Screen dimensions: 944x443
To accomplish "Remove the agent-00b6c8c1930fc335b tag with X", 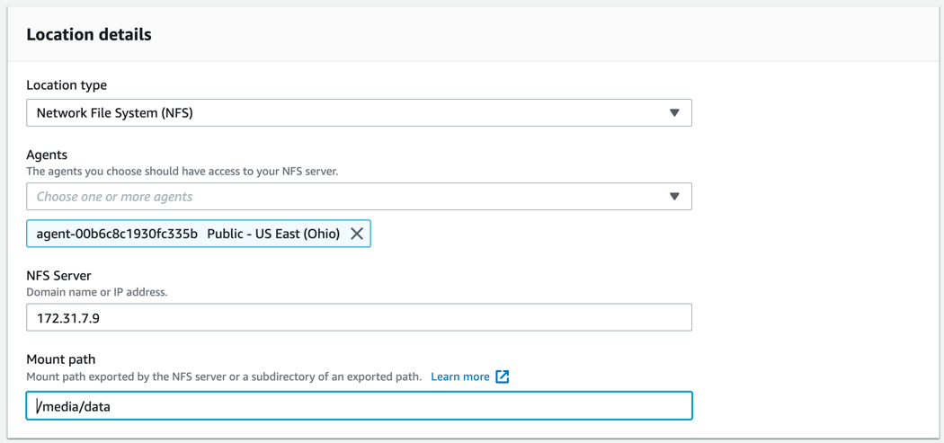I will tap(357, 235).
